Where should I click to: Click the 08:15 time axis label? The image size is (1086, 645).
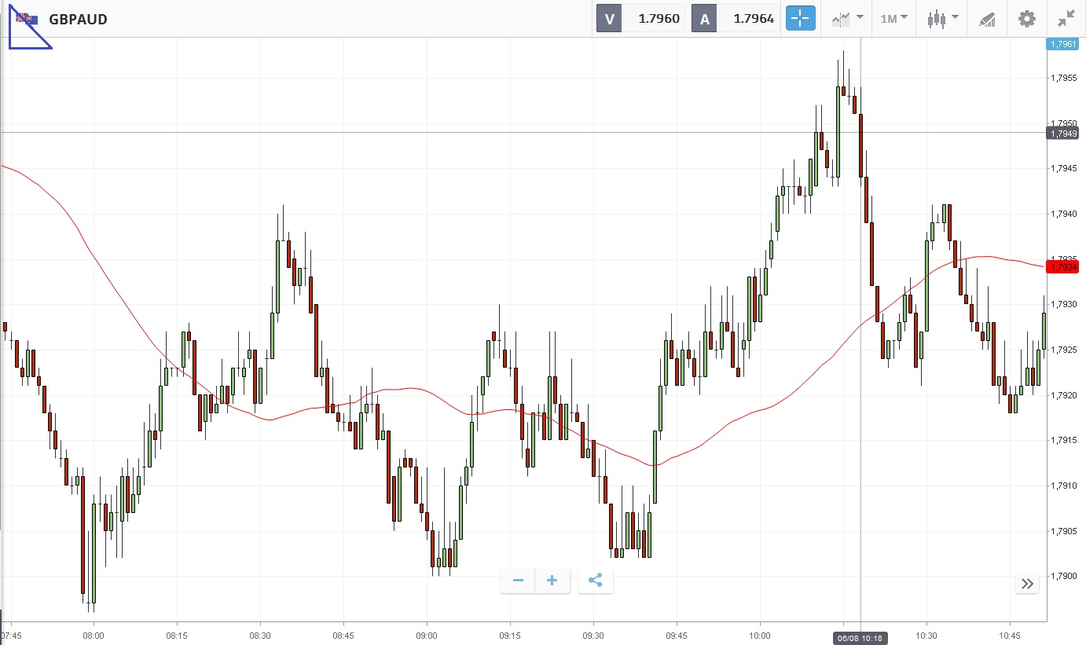coord(177,636)
